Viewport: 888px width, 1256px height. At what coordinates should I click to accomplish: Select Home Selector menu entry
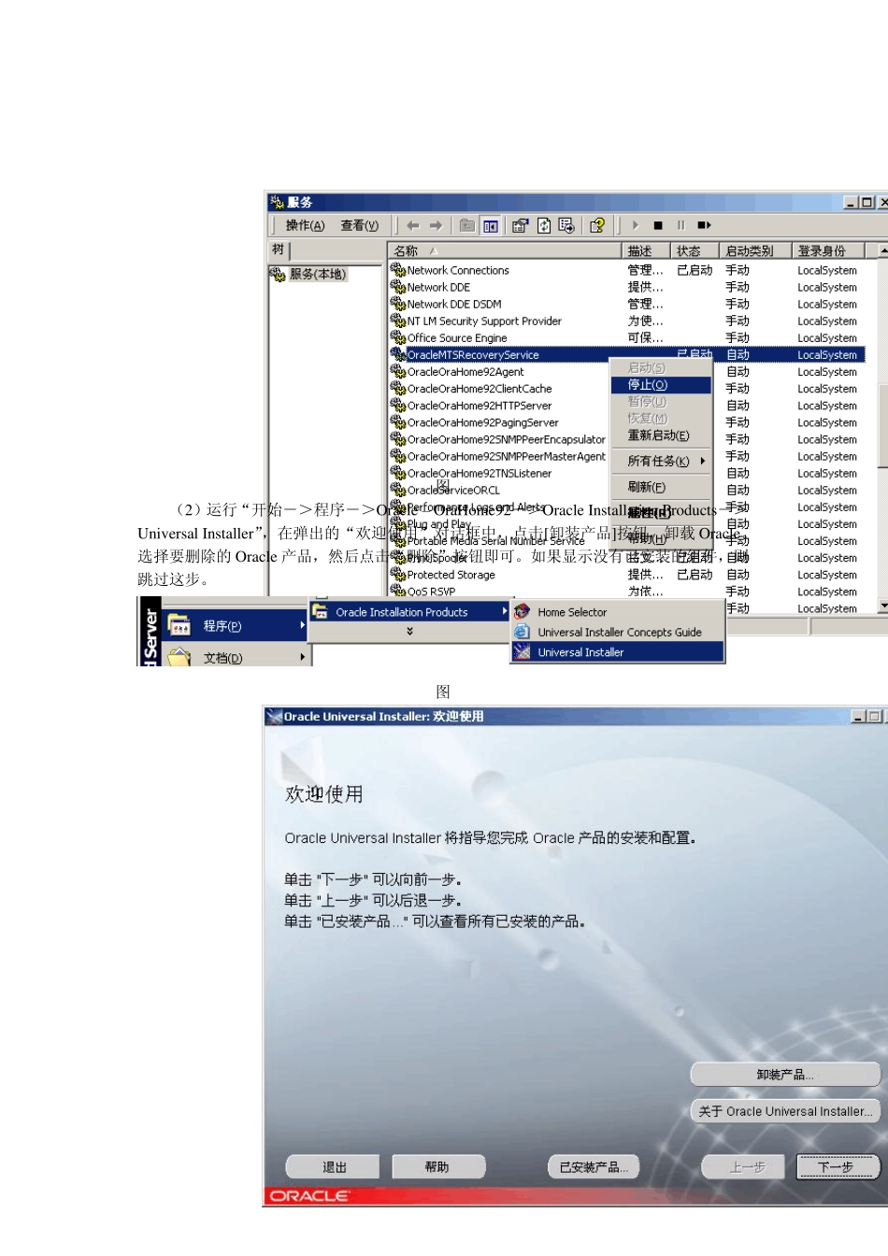617,612
